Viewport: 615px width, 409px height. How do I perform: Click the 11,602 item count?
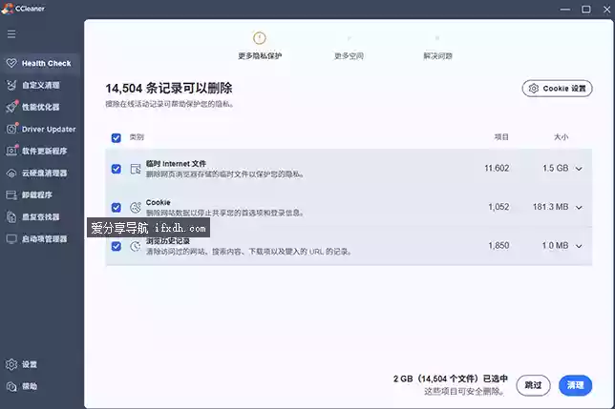[497, 169]
